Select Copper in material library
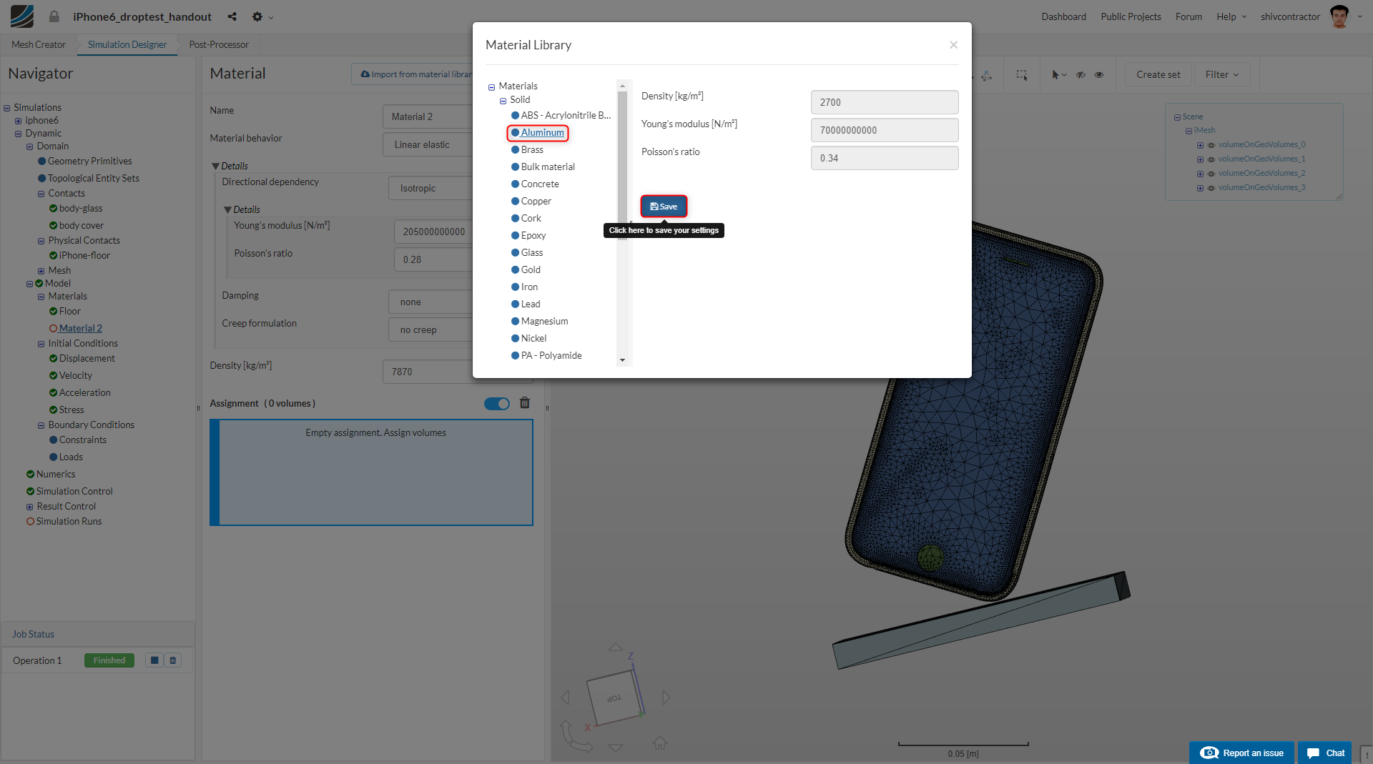The height and width of the screenshot is (764, 1373). (x=536, y=202)
